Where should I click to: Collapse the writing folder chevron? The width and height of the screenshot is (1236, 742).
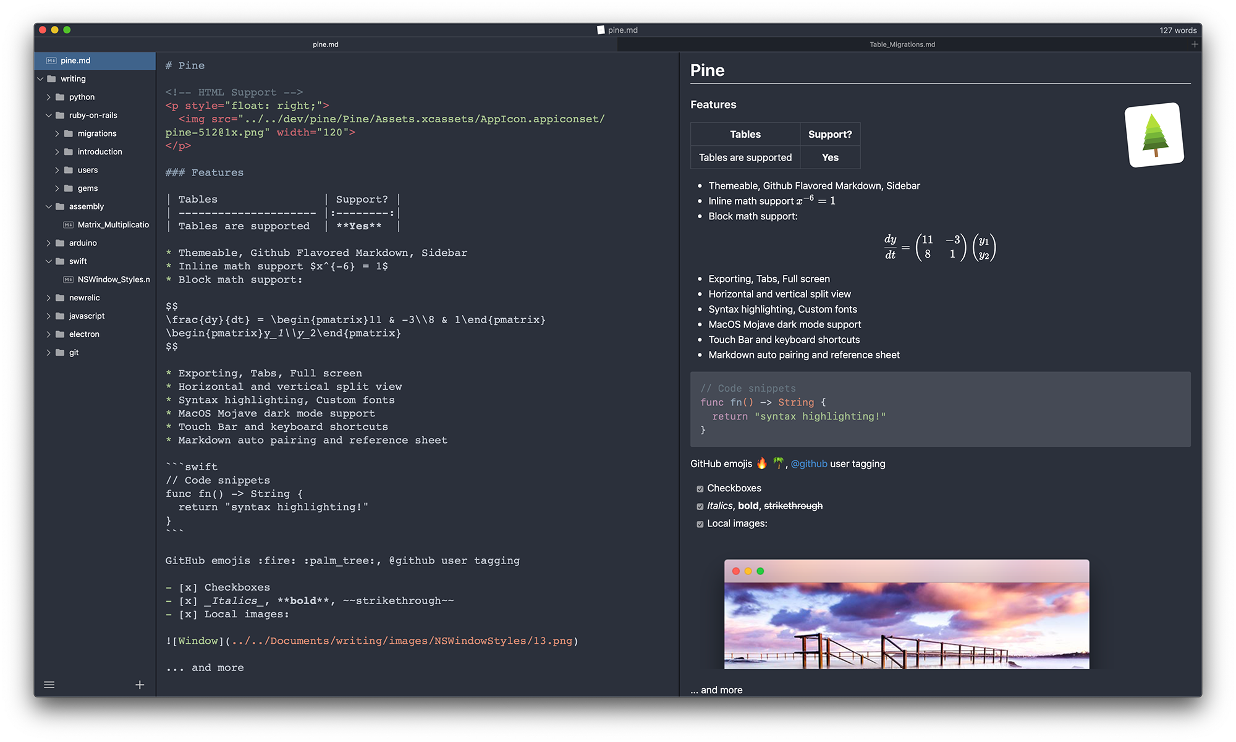click(x=40, y=79)
